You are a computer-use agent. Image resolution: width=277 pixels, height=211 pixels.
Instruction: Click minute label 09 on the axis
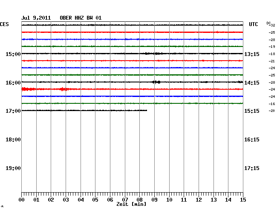pyautogui.click(x=154, y=200)
